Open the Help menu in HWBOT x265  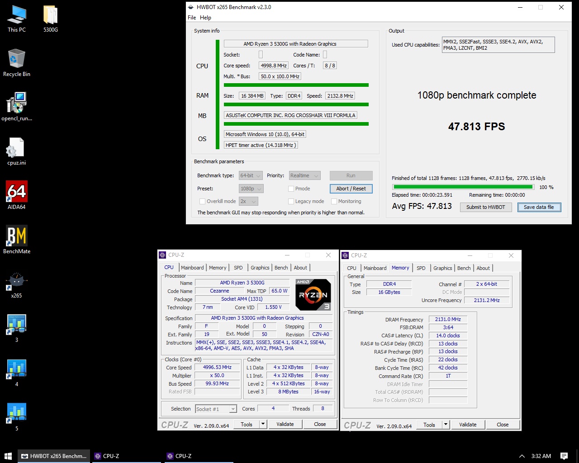[x=205, y=18]
